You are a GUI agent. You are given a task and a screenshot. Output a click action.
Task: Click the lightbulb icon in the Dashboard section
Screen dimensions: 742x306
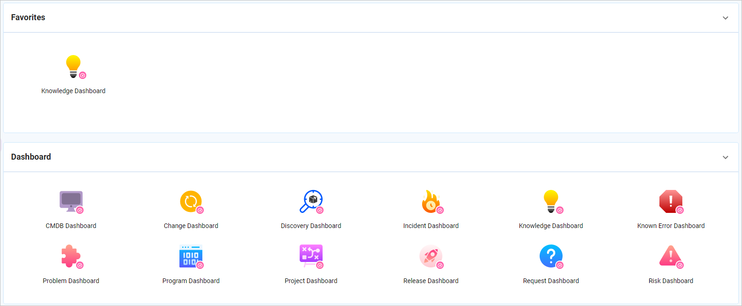(551, 201)
